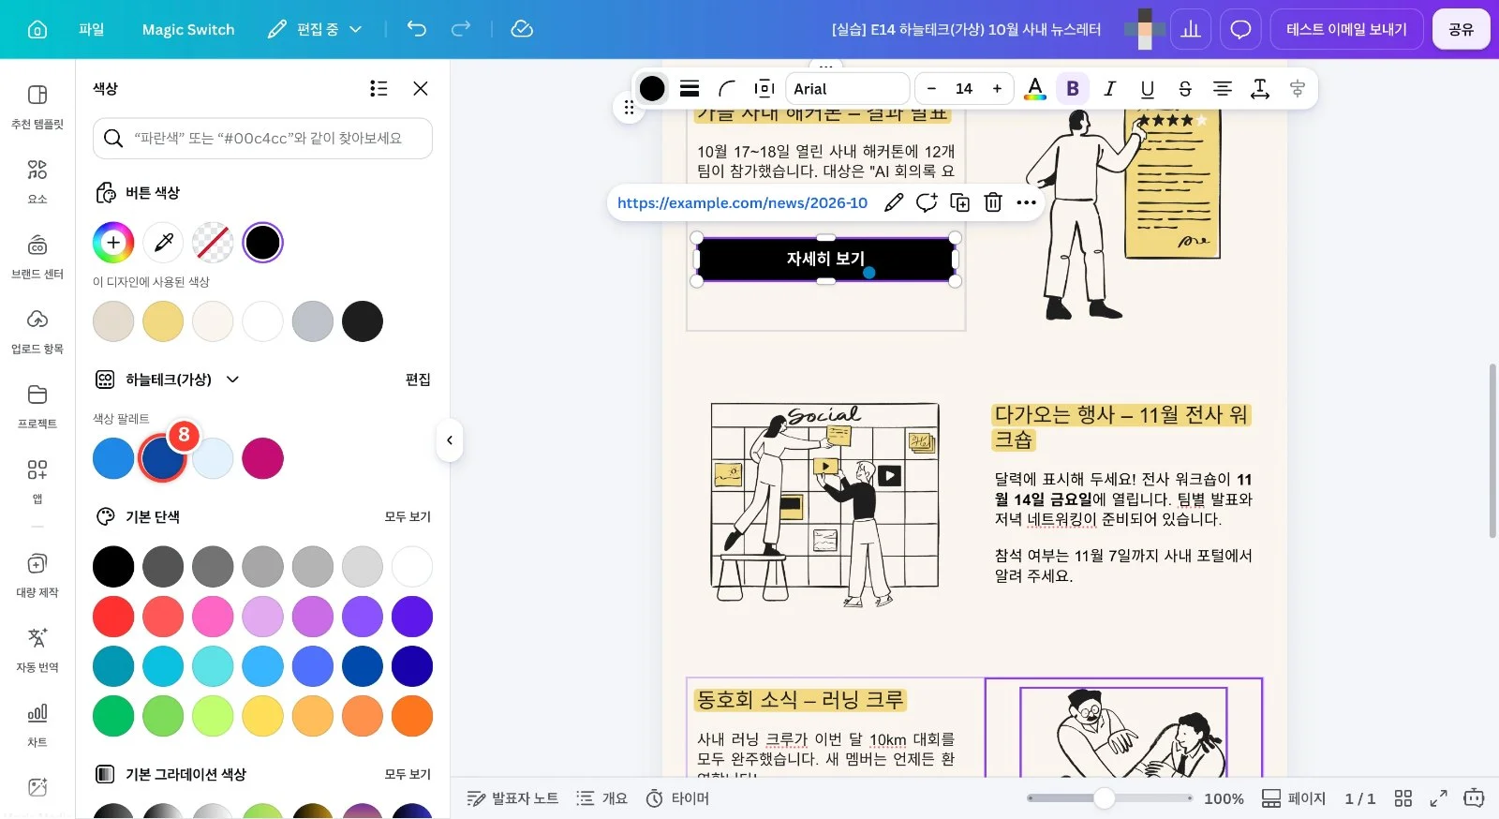
Task: Toggle italic formatting
Action: (1110, 89)
